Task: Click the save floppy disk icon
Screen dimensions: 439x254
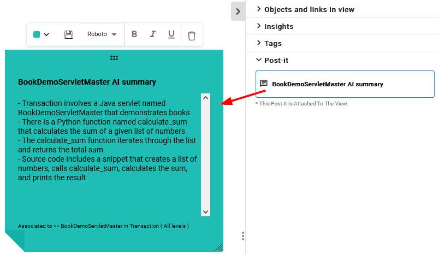Action: point(69,34)
